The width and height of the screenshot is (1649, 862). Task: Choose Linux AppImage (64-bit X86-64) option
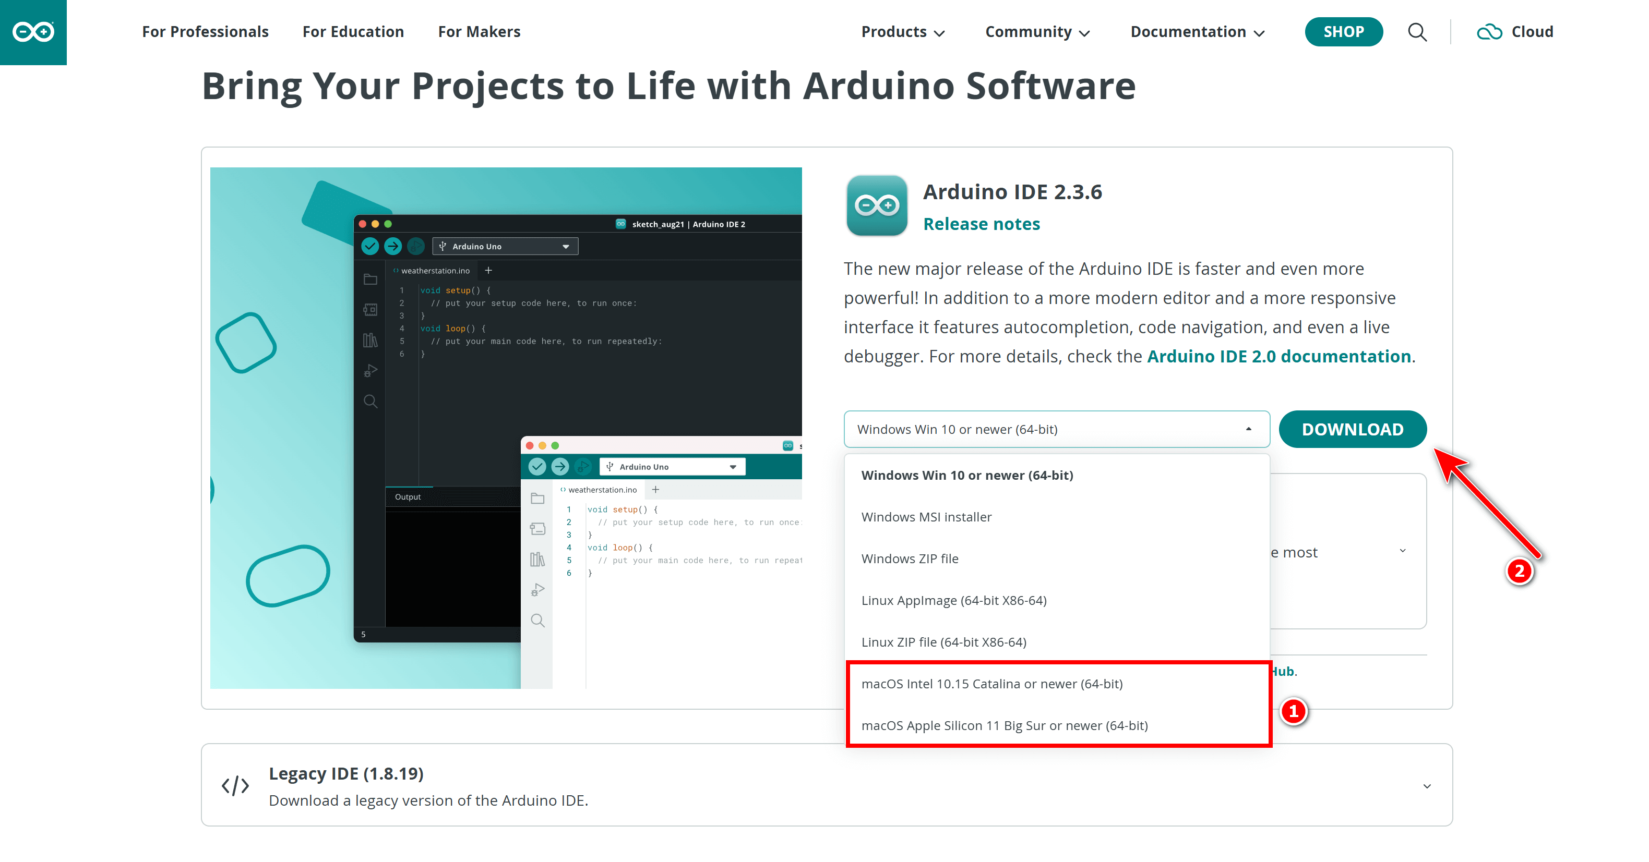(x=954, y=600)
